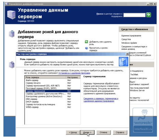Select Контроллер домена (Active Directory) row
The width and height of the screenshot is (159, 140).
pos(53,96)
